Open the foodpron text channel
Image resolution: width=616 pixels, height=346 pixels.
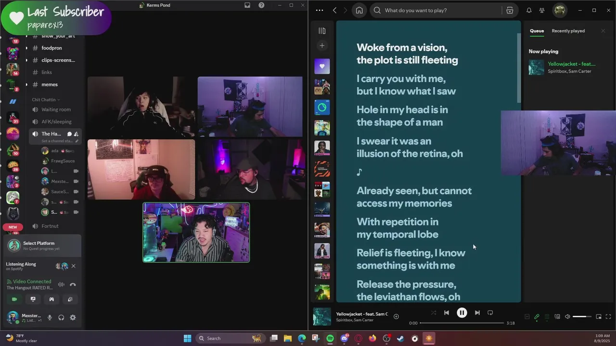pos(51,48)
